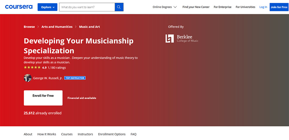Select the Instructors tab
Screen dimensions: 289x140
pos(85,134)
